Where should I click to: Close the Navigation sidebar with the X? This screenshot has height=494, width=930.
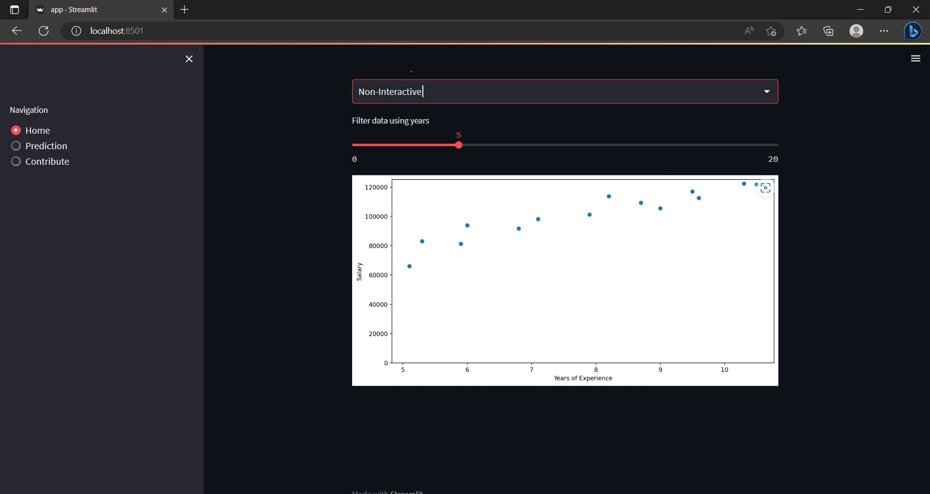coord(189,59)
